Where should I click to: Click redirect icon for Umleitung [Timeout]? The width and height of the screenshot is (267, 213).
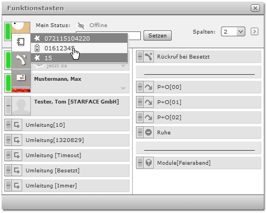(17, 155)
